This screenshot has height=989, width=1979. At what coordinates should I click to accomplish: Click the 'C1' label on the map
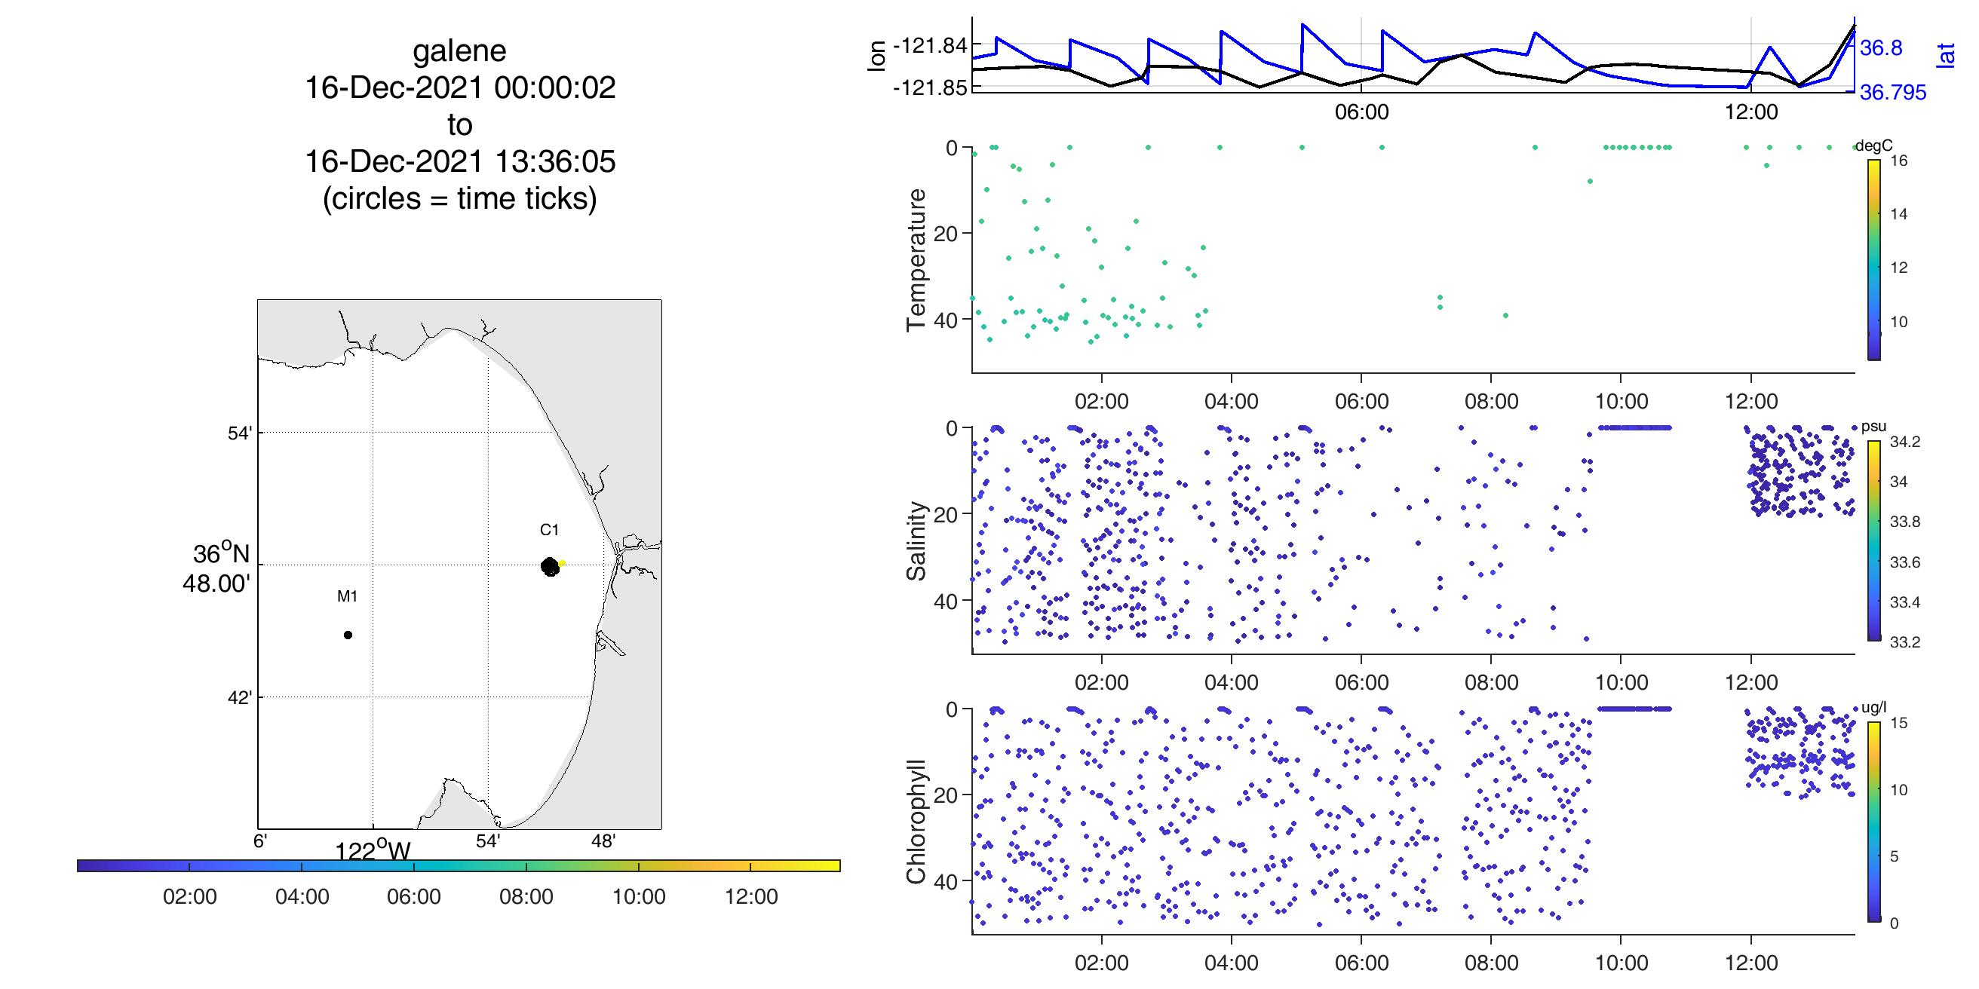pos(549,530)
